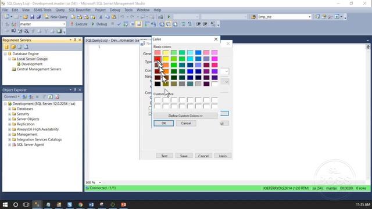Pick the black basic color swatch
The width and height of the screenshot is (372, 209).
(158, 84)
